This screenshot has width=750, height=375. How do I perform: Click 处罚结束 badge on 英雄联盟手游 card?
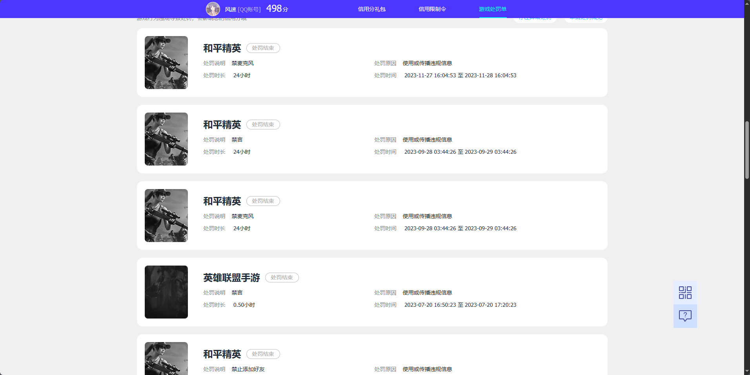(x=282, y=277)
